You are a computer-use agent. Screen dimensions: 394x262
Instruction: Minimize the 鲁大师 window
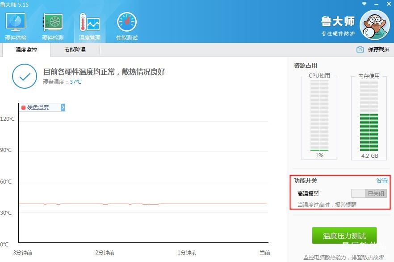coord(376,4)
